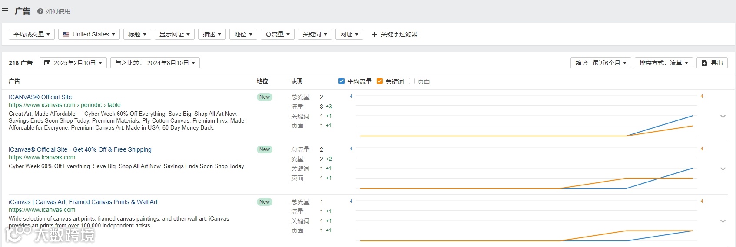The height and width of the screenshot is (247, 736).
Task: Click the US flag country icon
Action: click(66, 34)
